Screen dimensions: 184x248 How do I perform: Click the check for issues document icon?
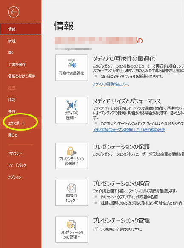tap(72, 188)
